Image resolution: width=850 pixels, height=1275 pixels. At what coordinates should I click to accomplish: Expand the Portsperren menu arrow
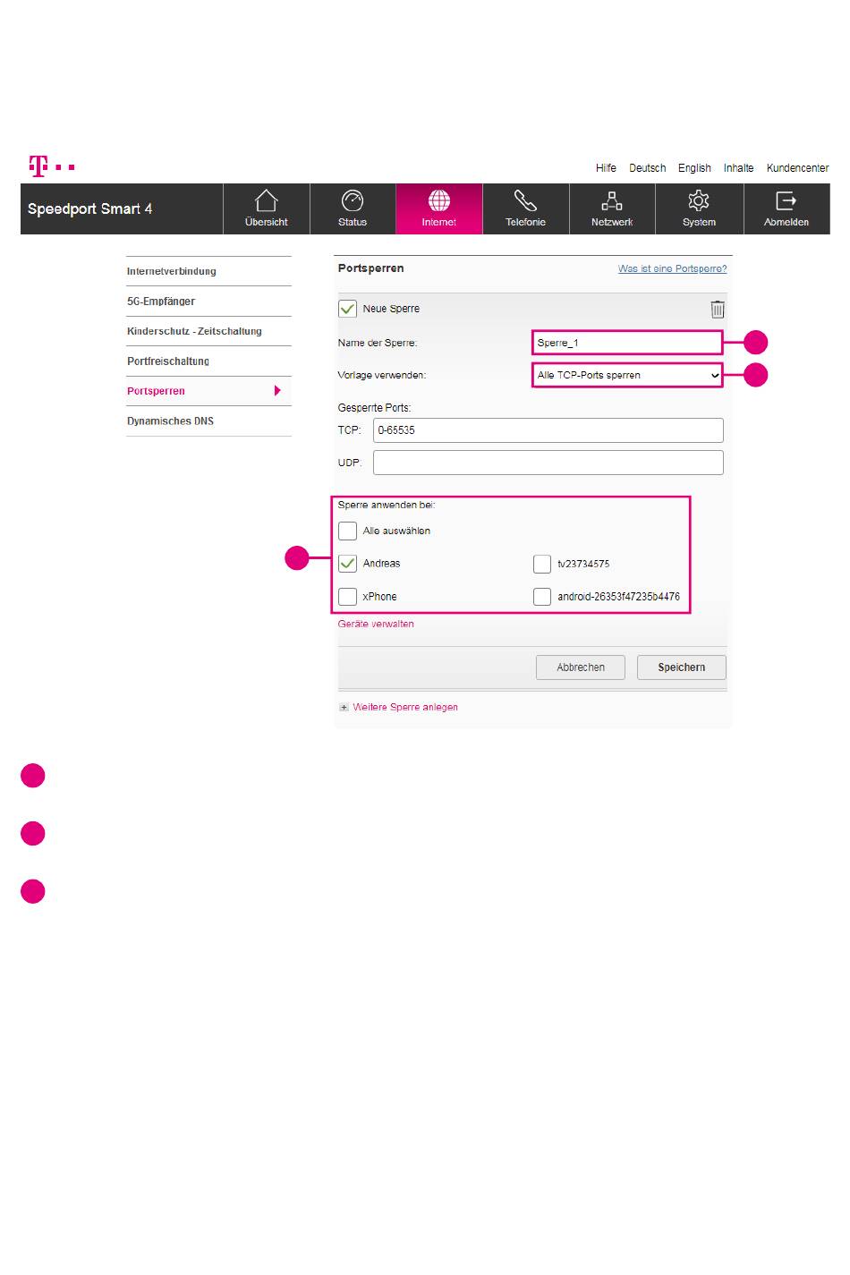pos(277,391)
